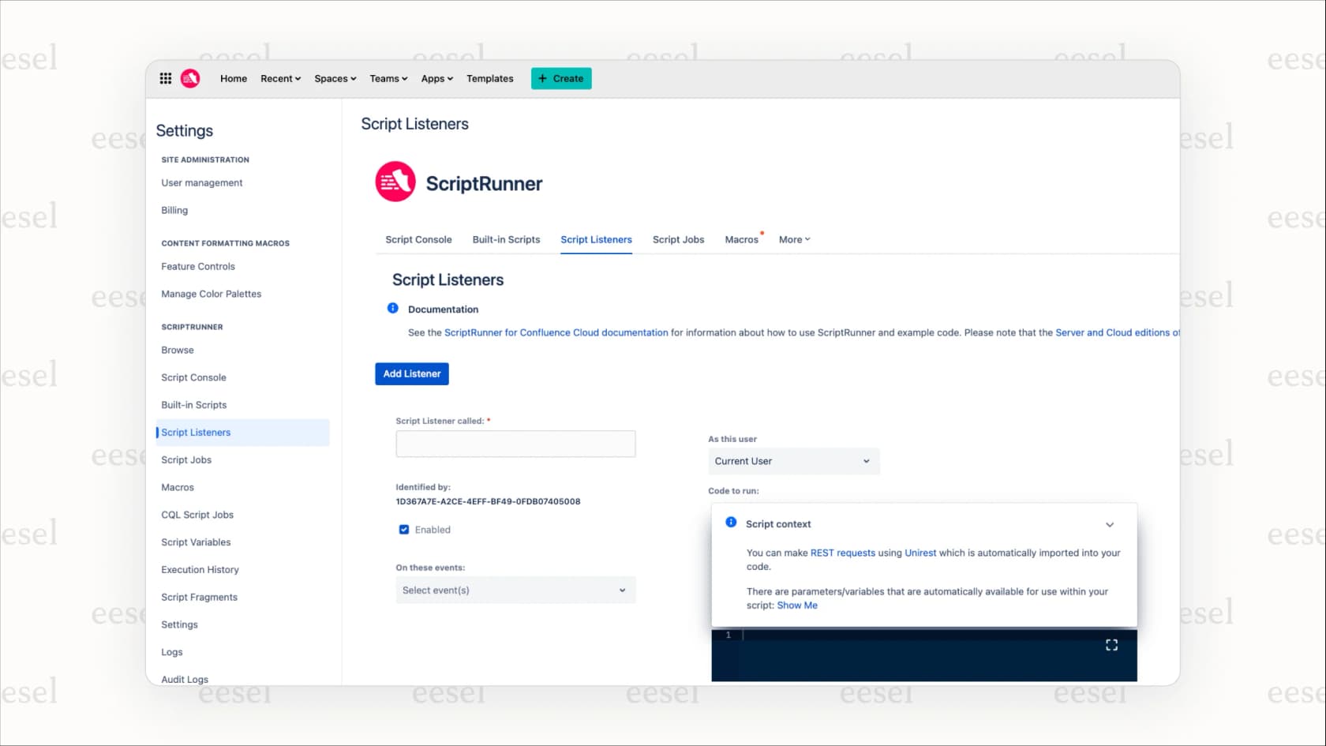1326x746 pixels.
Task: Open the Recent dropdown menu
Action: [281, 79]
